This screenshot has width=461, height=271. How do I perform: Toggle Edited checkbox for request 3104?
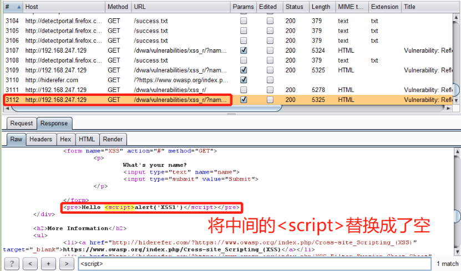pyautogui.click(x=270, y=21)
